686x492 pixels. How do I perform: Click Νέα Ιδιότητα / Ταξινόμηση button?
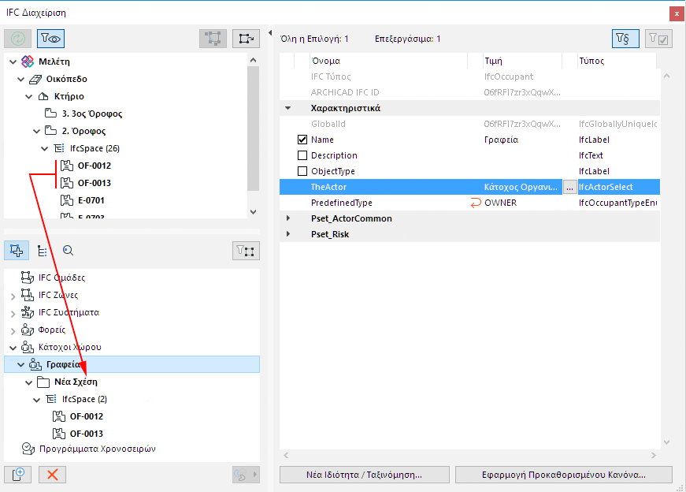click(x=365, y=475)
